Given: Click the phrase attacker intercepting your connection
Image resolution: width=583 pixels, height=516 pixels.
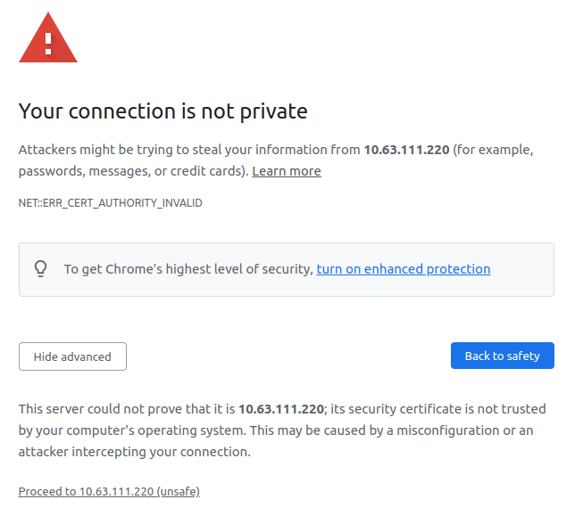Looking at the screenshot, I should (134, 452).
